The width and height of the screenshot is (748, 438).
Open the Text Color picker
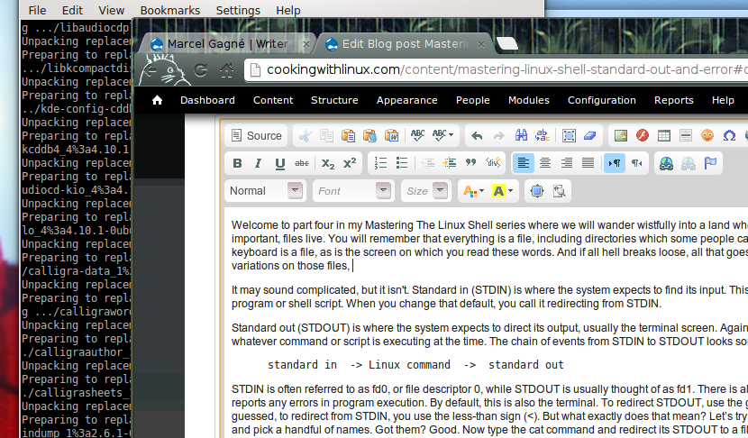point(473,191)
